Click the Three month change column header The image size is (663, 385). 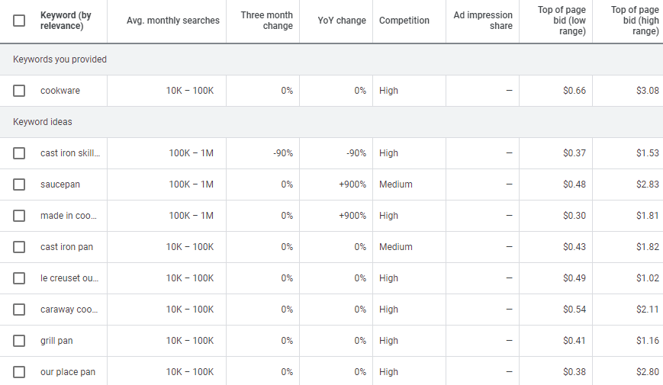click(266, 21)
